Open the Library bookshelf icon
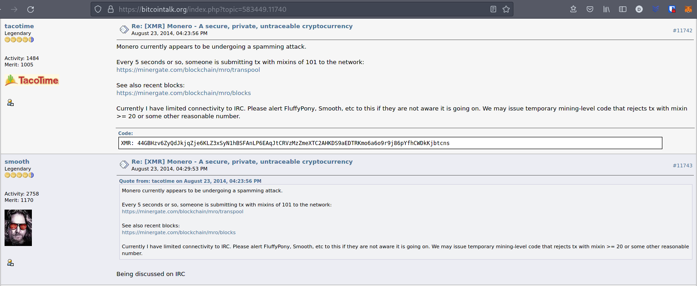The height and width of the screenshot is (286, 697). pos(606,9)
